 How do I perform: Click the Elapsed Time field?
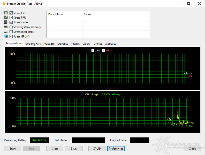coord(139,140)
